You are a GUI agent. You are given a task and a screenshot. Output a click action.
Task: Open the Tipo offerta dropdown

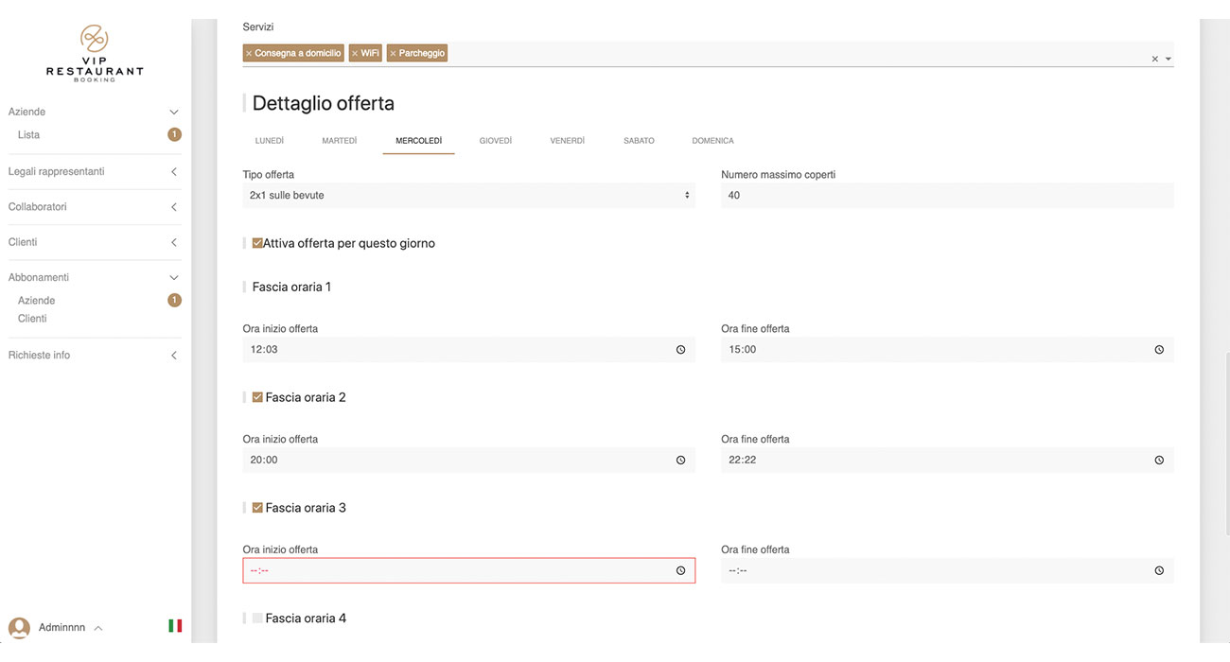[468, 196]
